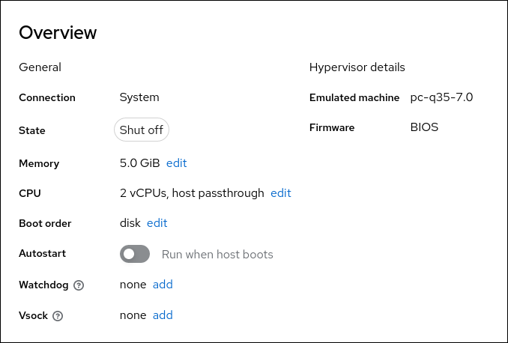The image size is (508, 343).
Task: Click the Watchdog help question-mark icon
Action: [79, 285]
